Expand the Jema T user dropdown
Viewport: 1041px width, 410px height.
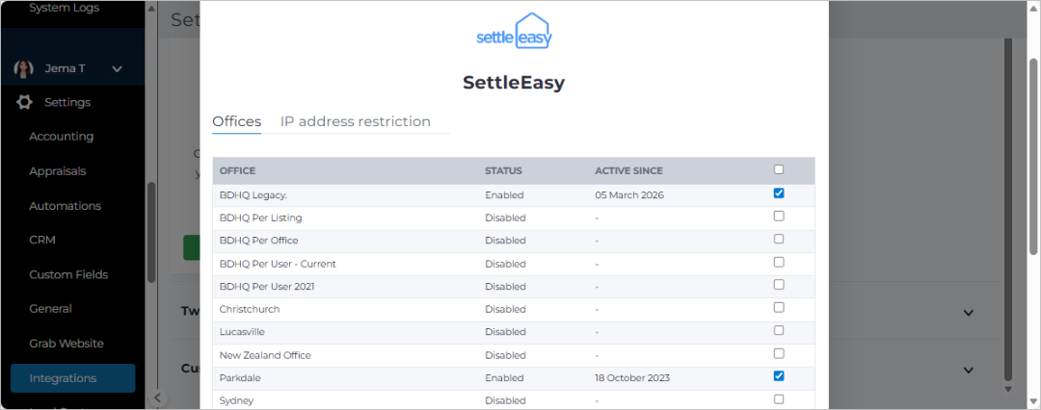[x=117, y=68]
